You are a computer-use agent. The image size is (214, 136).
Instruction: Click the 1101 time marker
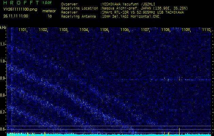coord(23,30)
